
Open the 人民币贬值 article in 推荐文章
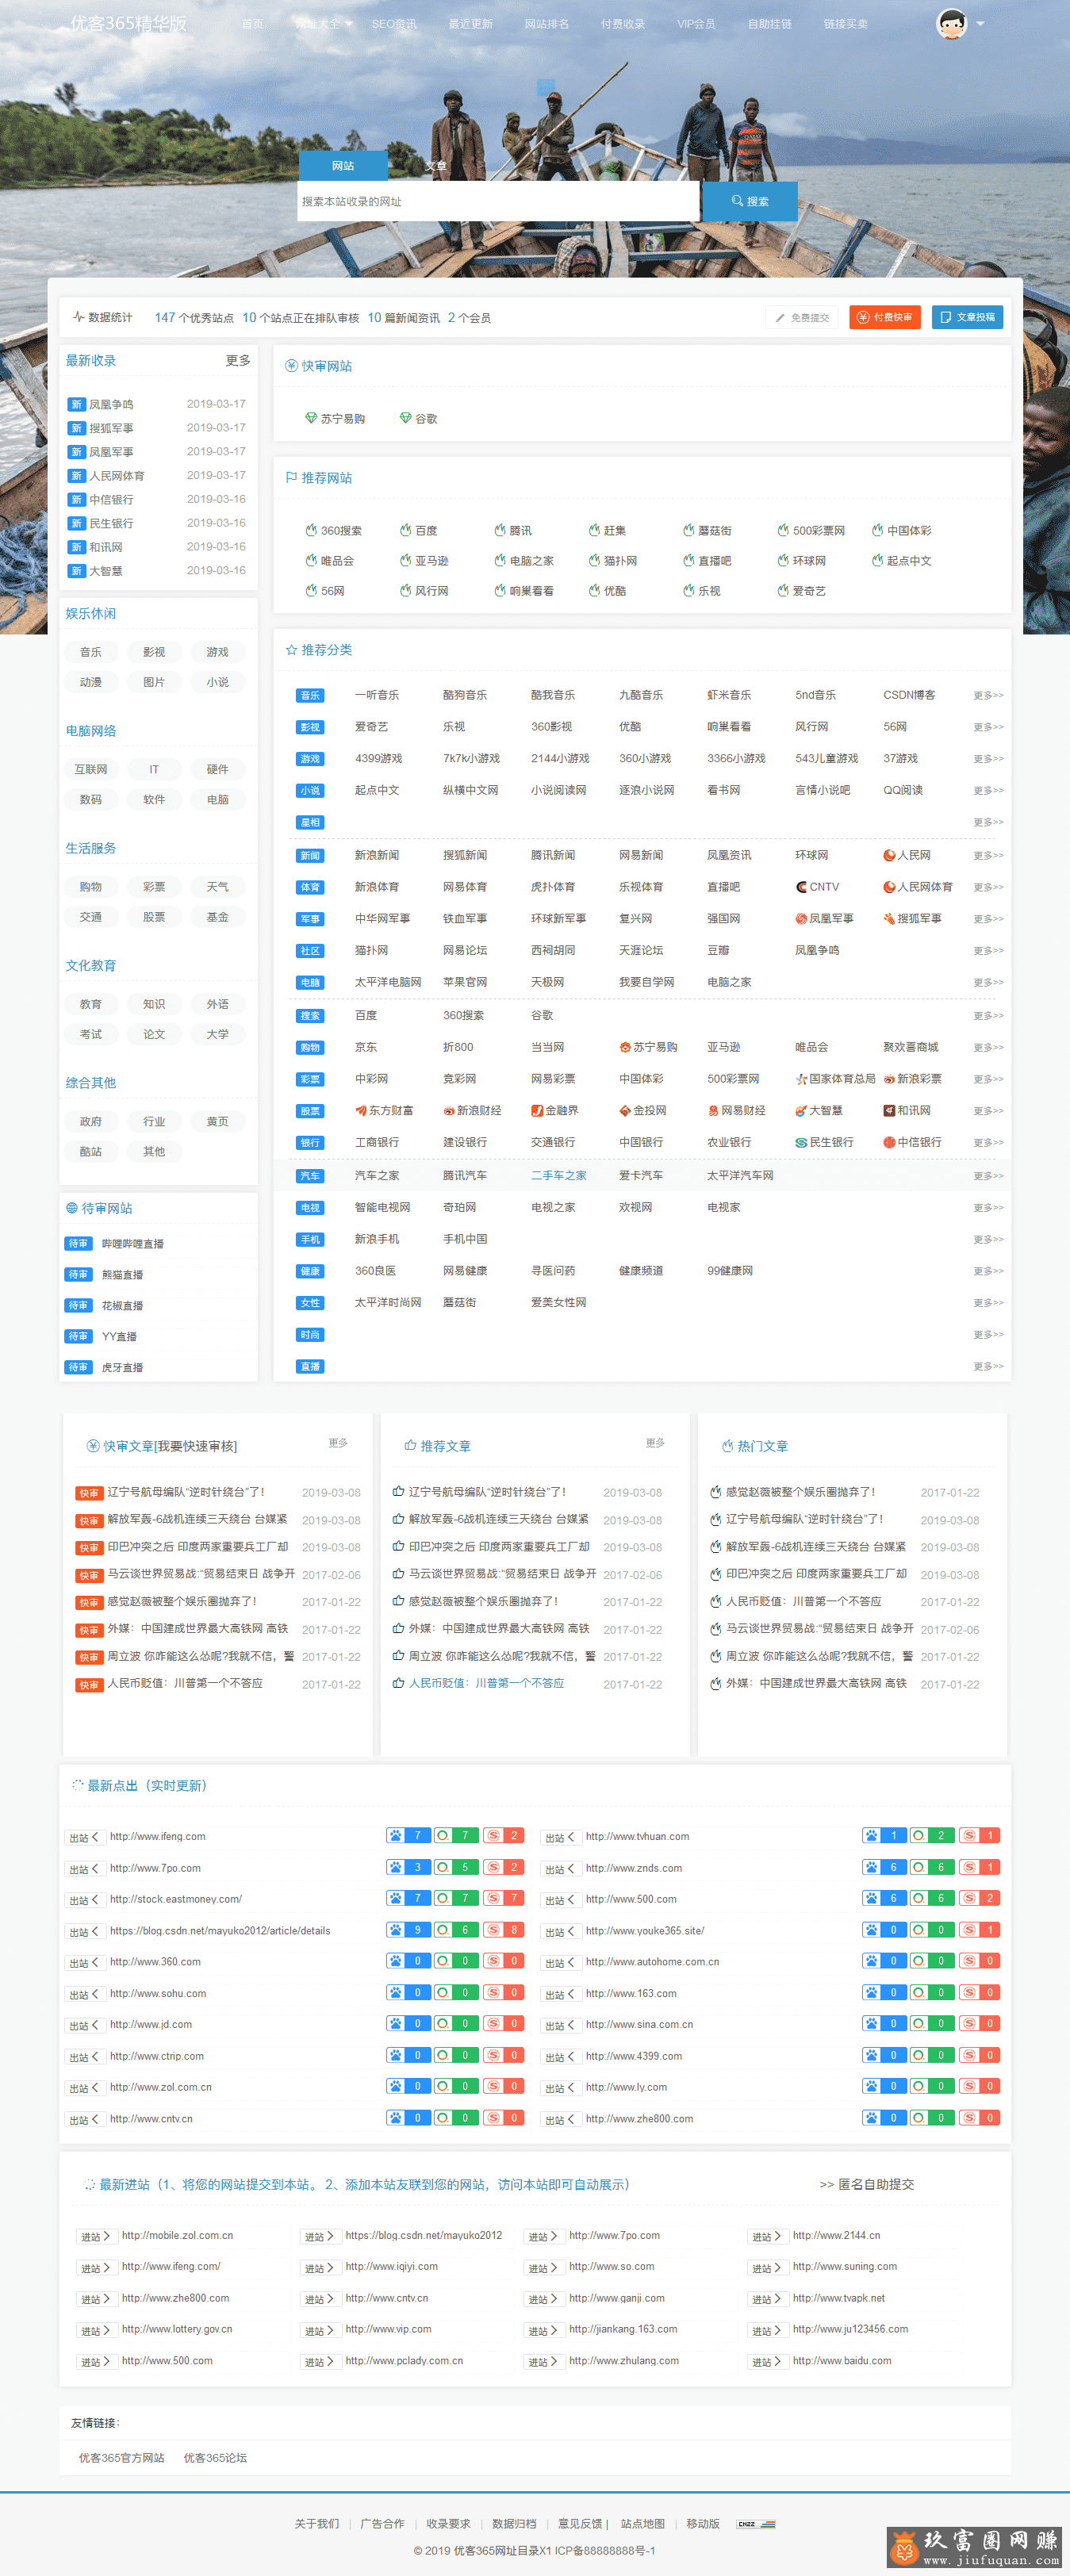486,1683
